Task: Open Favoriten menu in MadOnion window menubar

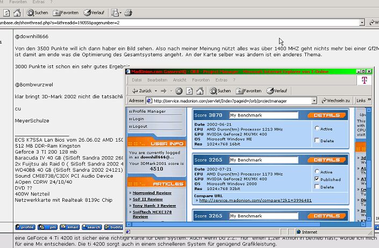Action: 201,80
